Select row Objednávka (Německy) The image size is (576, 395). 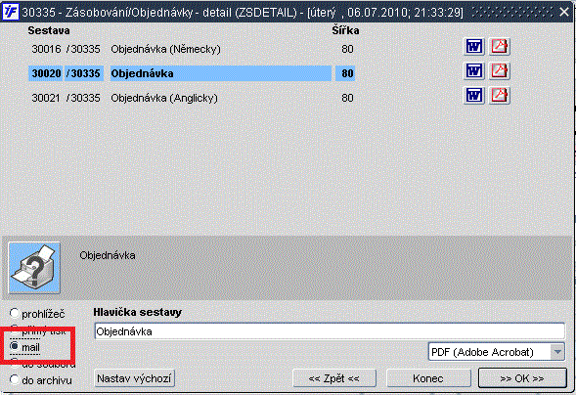point(165,49)
